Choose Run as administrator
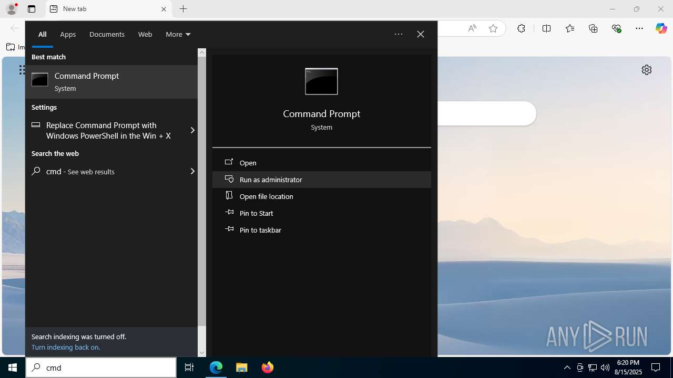This screenshot has height=378, width=673. click(322, 180)
